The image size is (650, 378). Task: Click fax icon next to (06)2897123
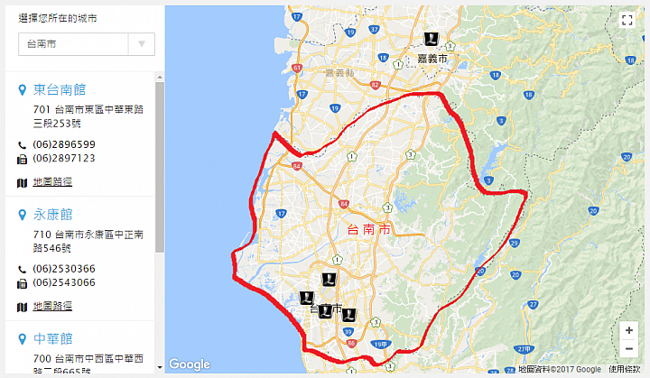tap(22, 159)
